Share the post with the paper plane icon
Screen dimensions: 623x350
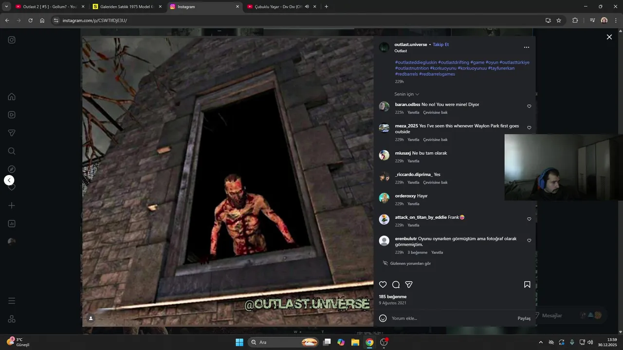point(409,285)
